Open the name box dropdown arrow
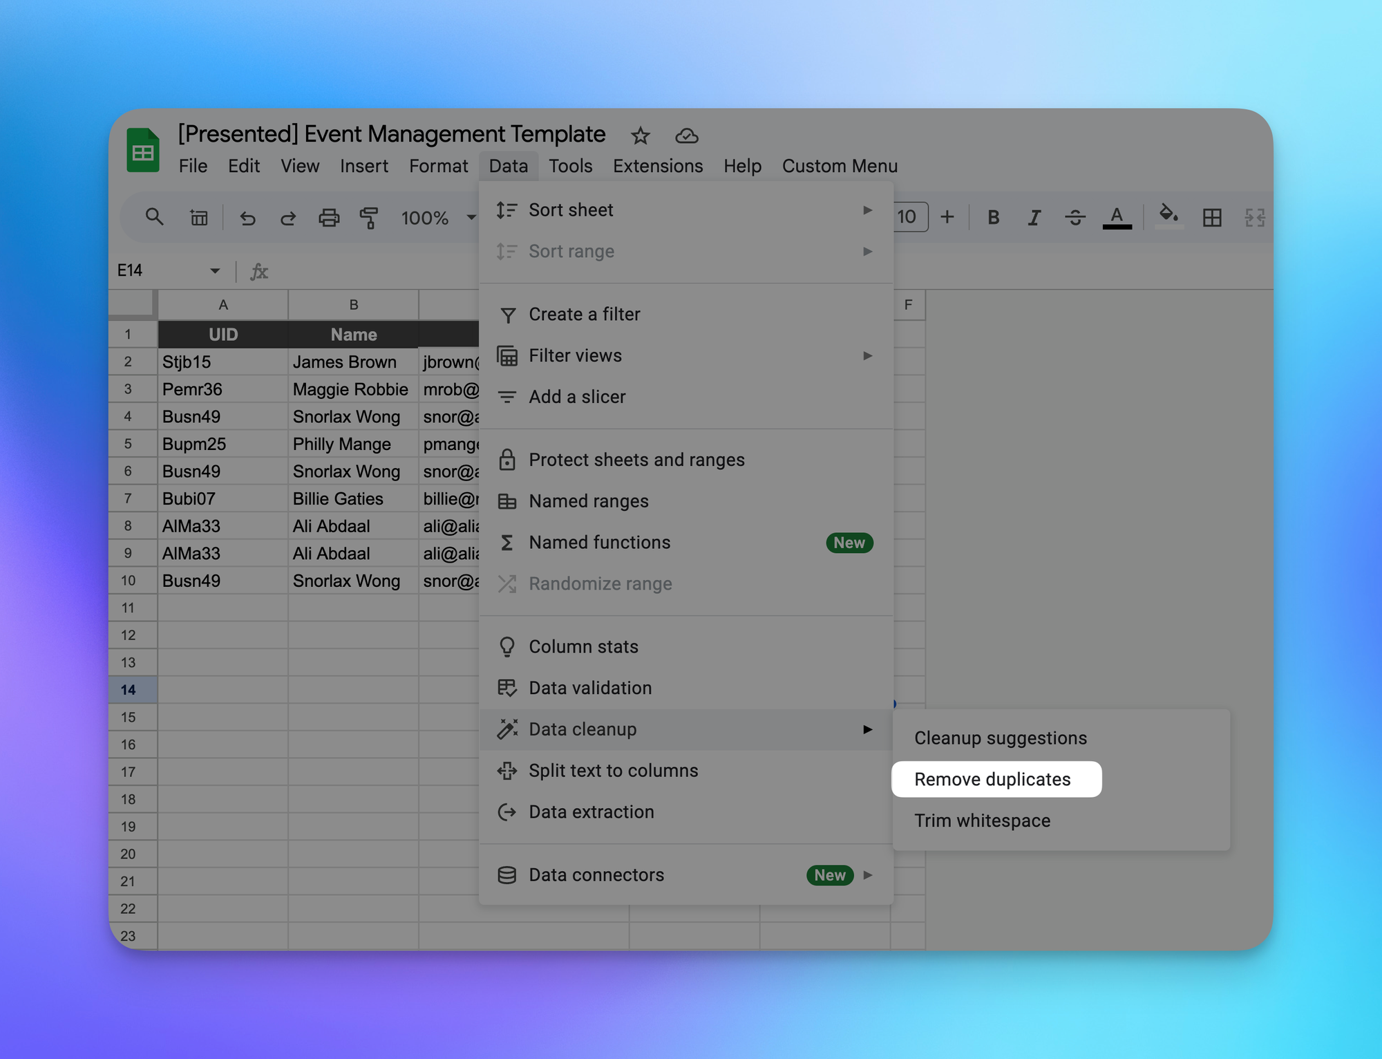 click(x=214, y=271)
